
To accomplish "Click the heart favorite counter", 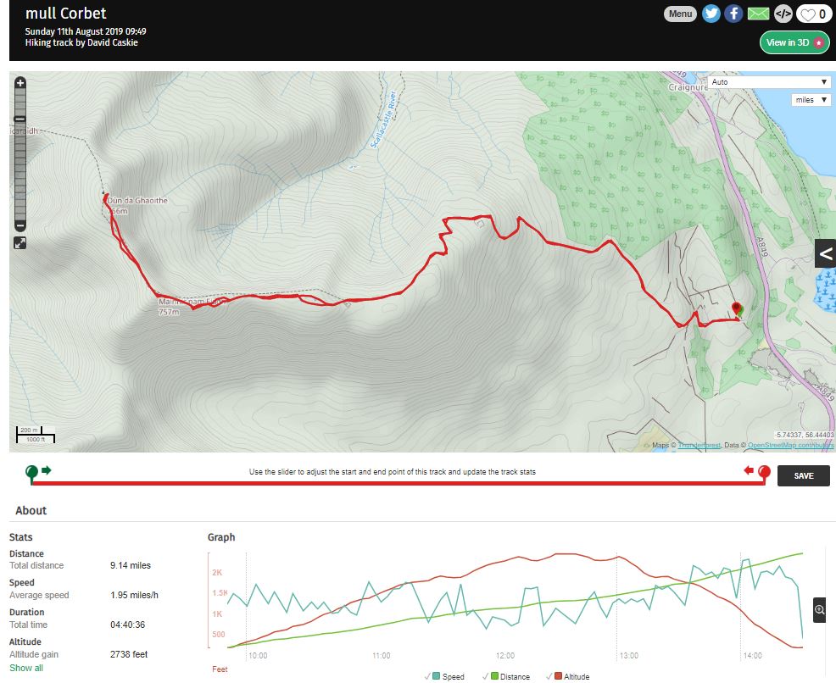I will 814,14.
